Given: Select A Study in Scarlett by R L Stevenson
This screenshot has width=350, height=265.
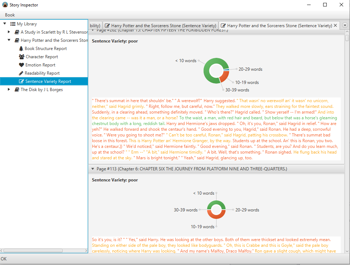Looking at the screenshot, I should click(x=54, y=32).
